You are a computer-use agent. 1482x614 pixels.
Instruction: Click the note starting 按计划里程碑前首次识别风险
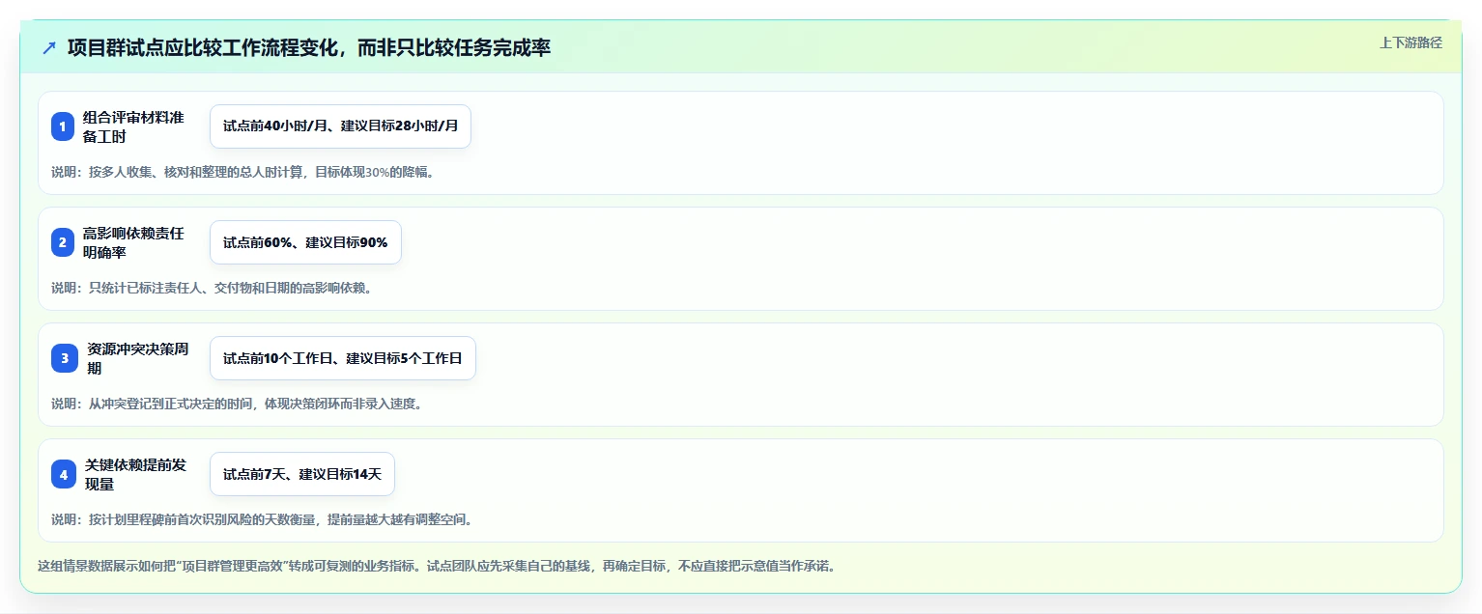coord(262,519)
